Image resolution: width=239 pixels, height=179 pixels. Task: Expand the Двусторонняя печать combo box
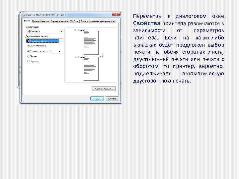point(44,41)
